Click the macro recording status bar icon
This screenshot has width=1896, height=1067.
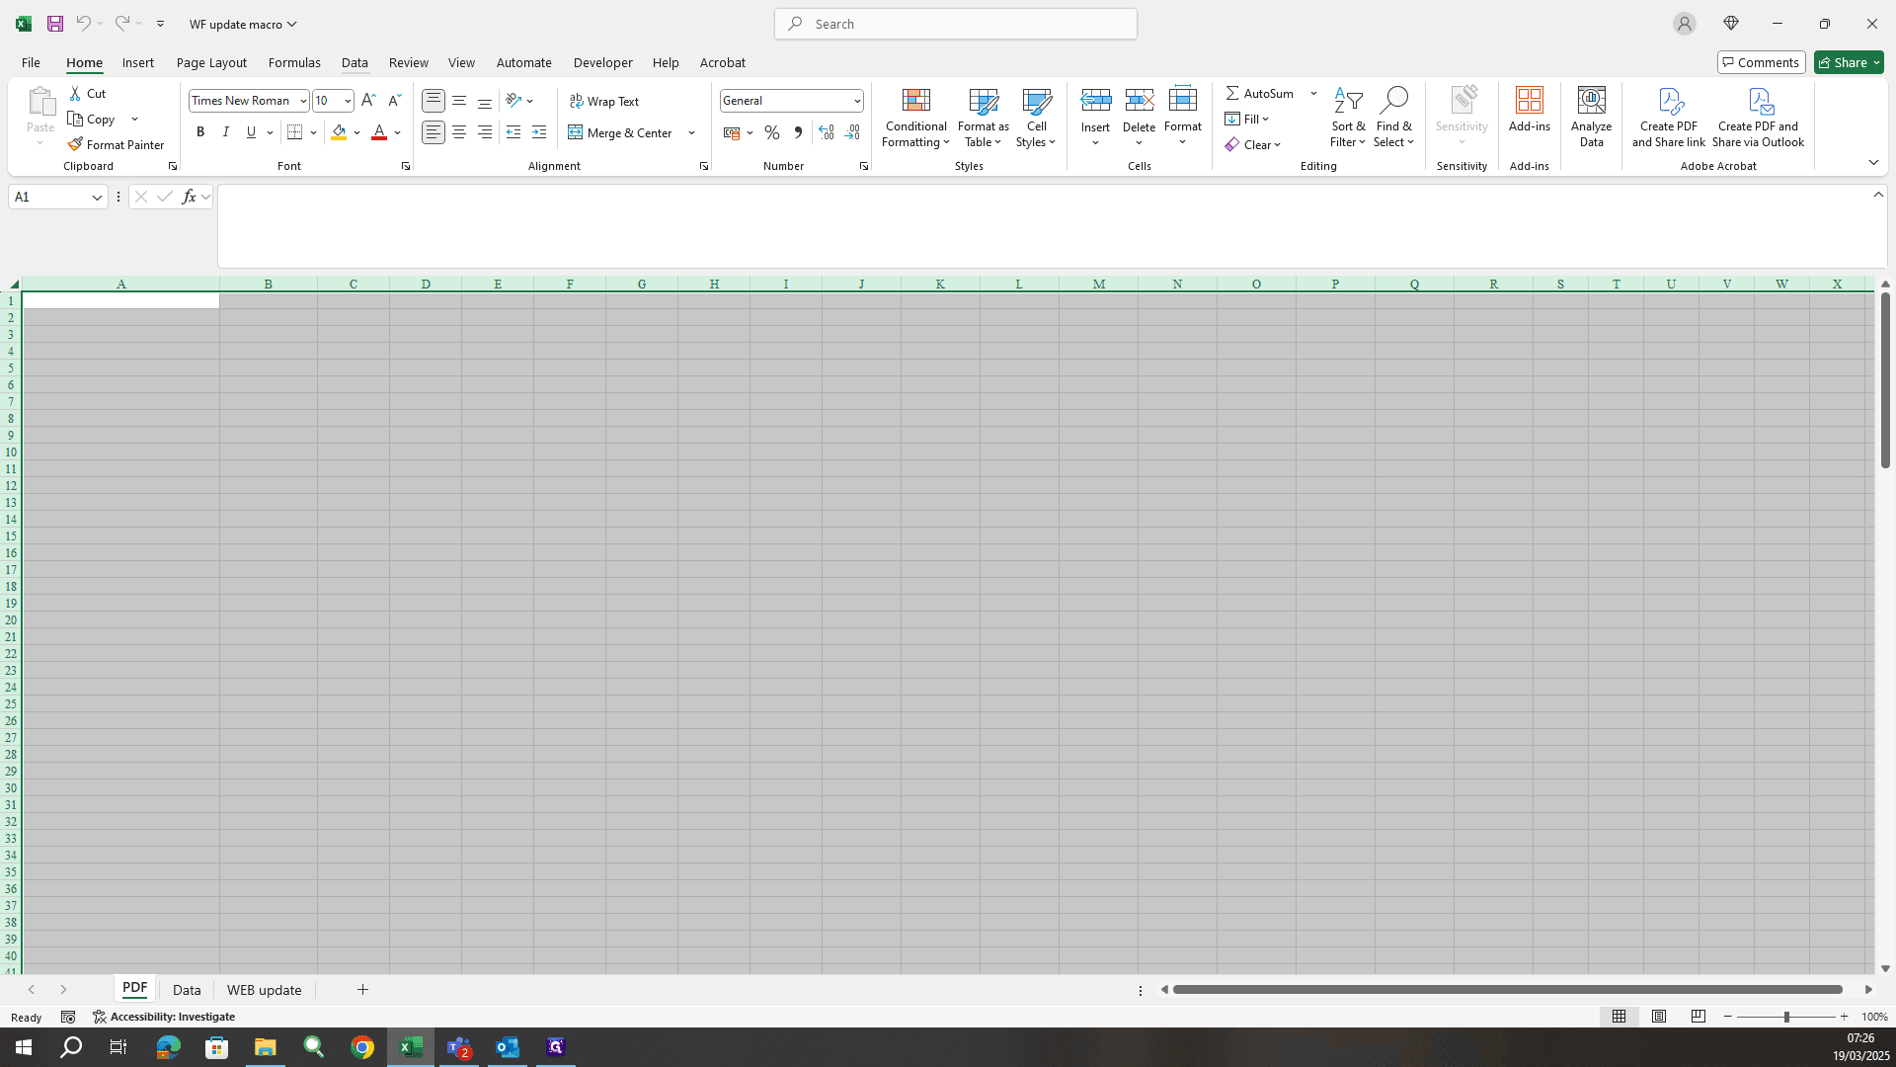coord(68,1017)
